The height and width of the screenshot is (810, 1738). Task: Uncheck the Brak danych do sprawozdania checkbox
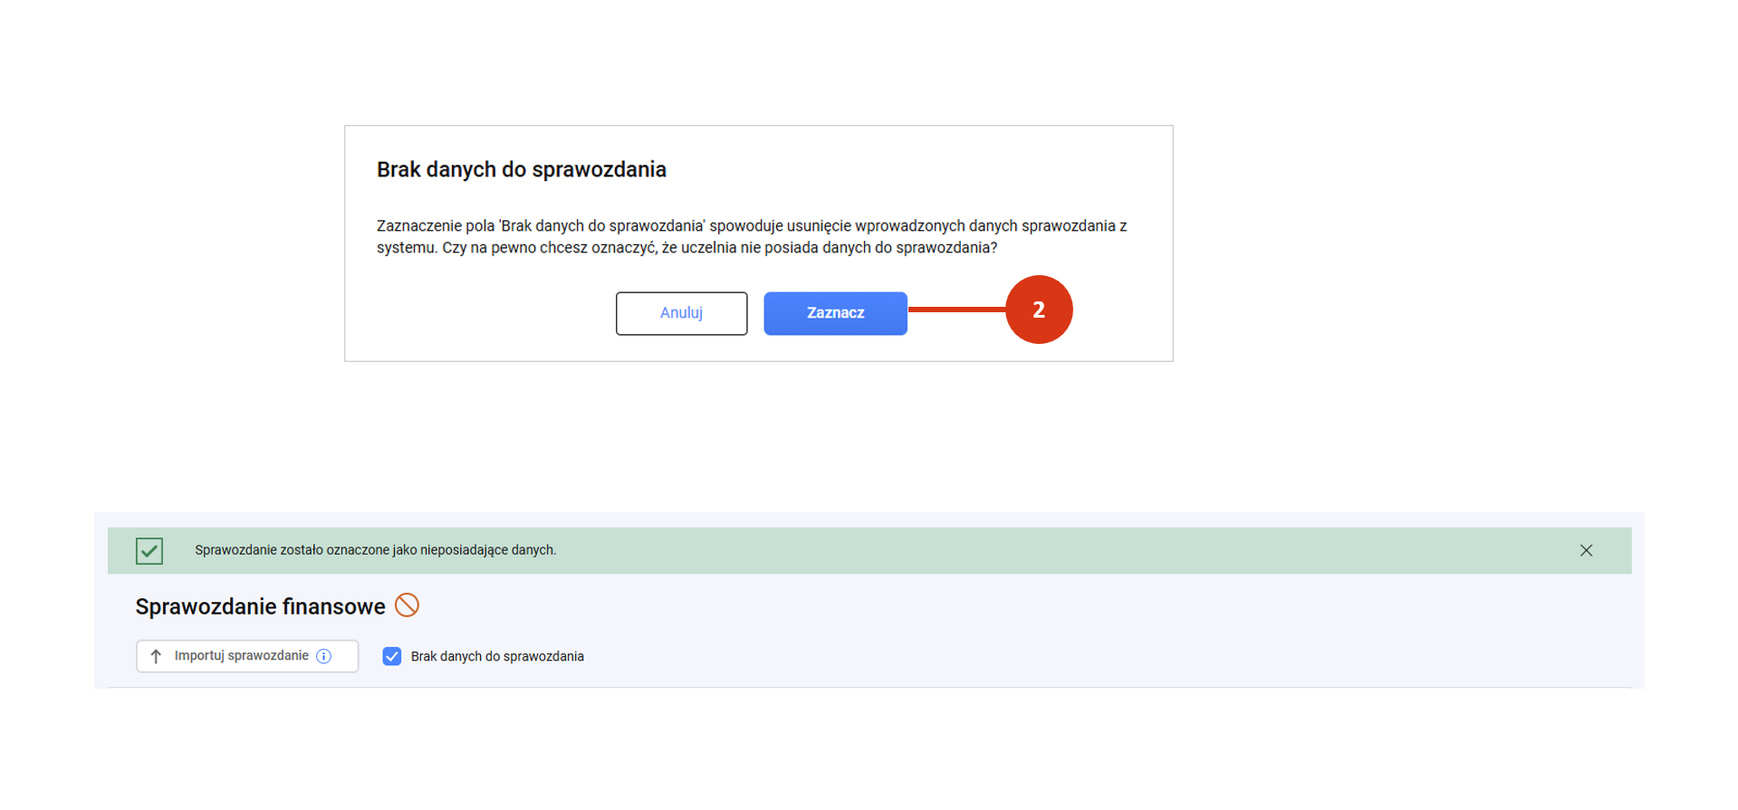coord(392,656)
